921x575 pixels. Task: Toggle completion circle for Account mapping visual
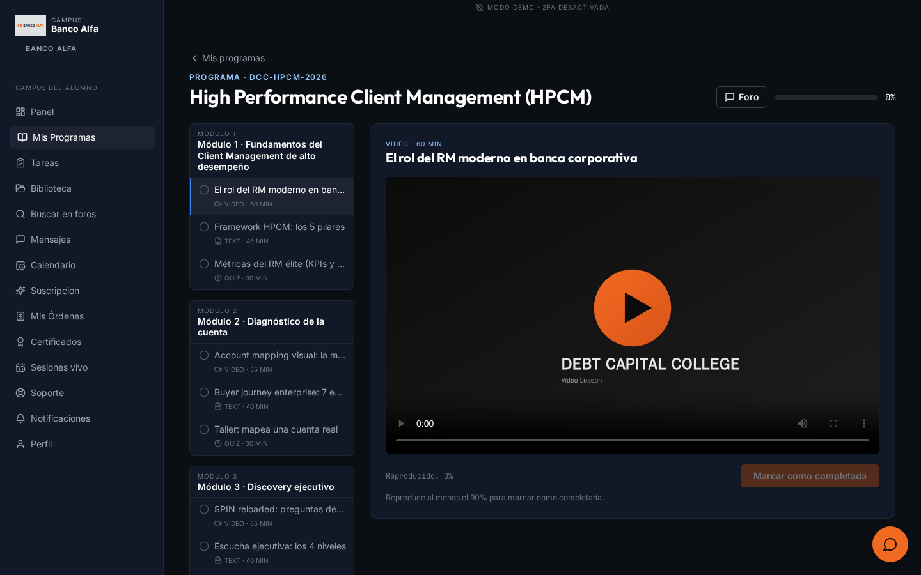point(204,355)
